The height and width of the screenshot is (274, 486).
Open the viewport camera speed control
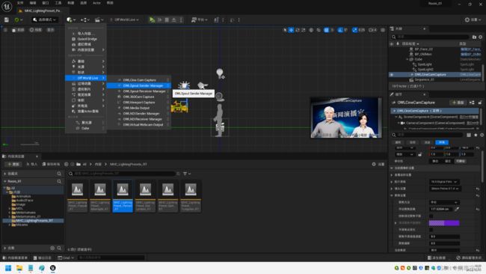[372, 30]
